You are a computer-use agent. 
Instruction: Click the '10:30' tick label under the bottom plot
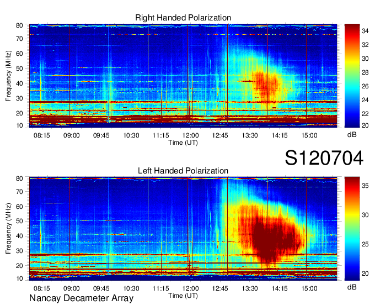(x=131, y=288)
